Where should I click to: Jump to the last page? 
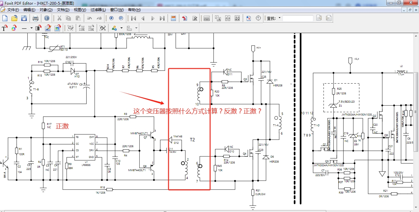click(162, 18)
